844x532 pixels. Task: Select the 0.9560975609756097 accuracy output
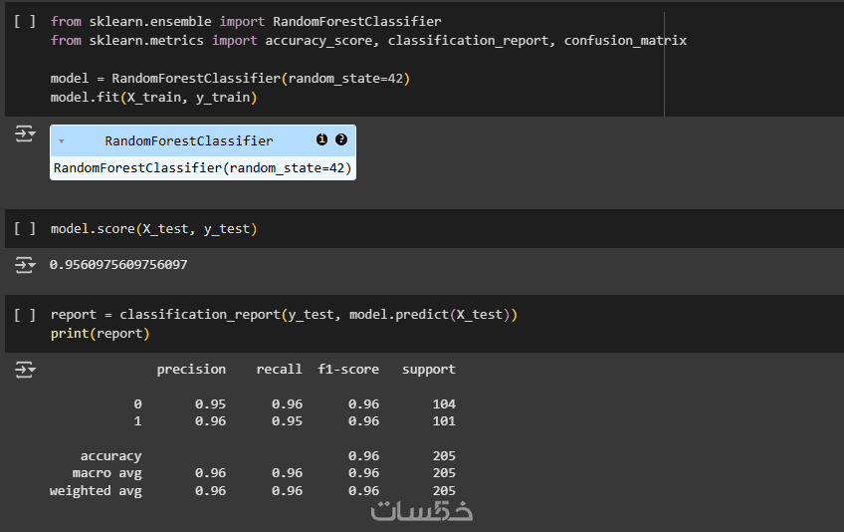118,265
